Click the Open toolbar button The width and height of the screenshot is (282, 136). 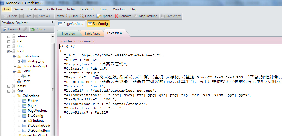[11, 16]
